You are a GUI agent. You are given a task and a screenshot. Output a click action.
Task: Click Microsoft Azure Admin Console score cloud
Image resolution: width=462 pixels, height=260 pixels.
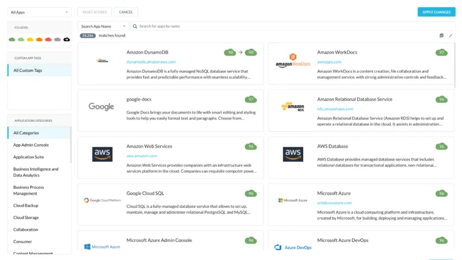pyautogui.click(x=251, y=240)
